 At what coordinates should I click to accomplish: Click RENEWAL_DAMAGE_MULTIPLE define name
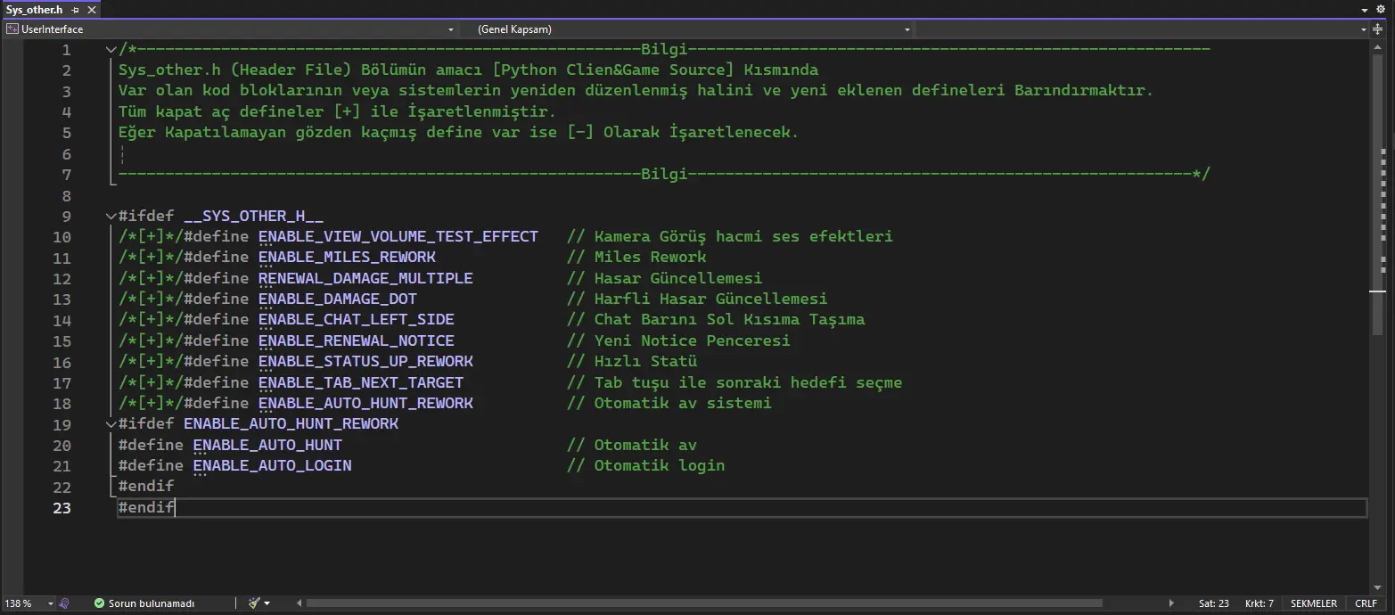pyautogui.click(x=365, y=278)
